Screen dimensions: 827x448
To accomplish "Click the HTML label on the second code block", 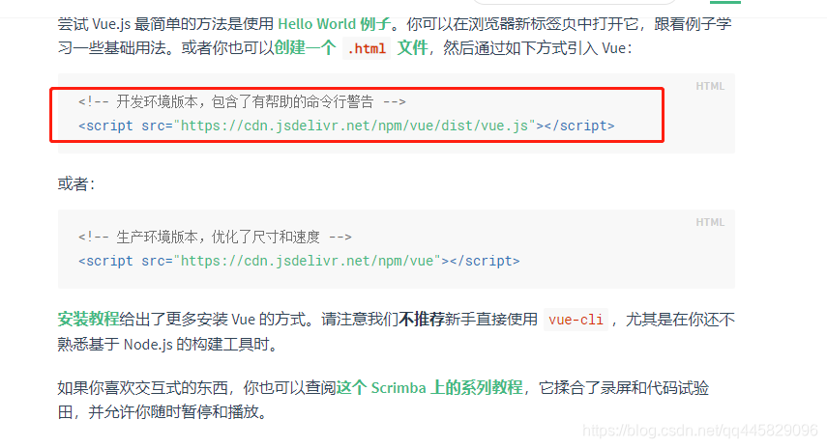I will click(710, 222).
